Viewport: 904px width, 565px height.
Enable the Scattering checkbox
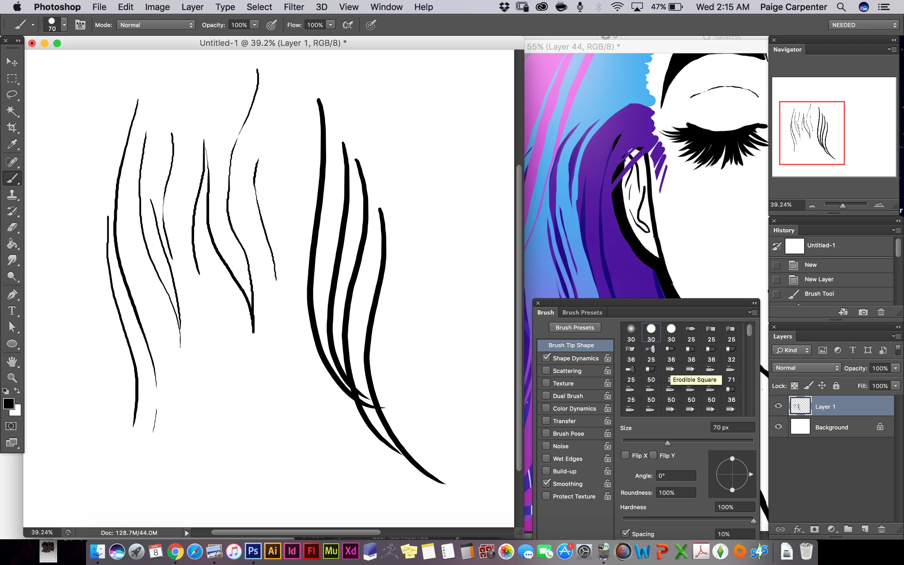546,371
